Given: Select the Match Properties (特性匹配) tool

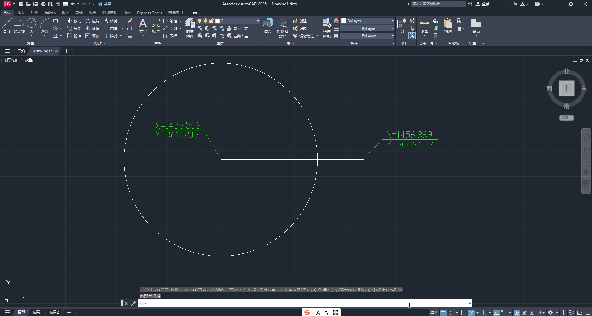Looking at the screenshot, I should click(x=327, y=28).
